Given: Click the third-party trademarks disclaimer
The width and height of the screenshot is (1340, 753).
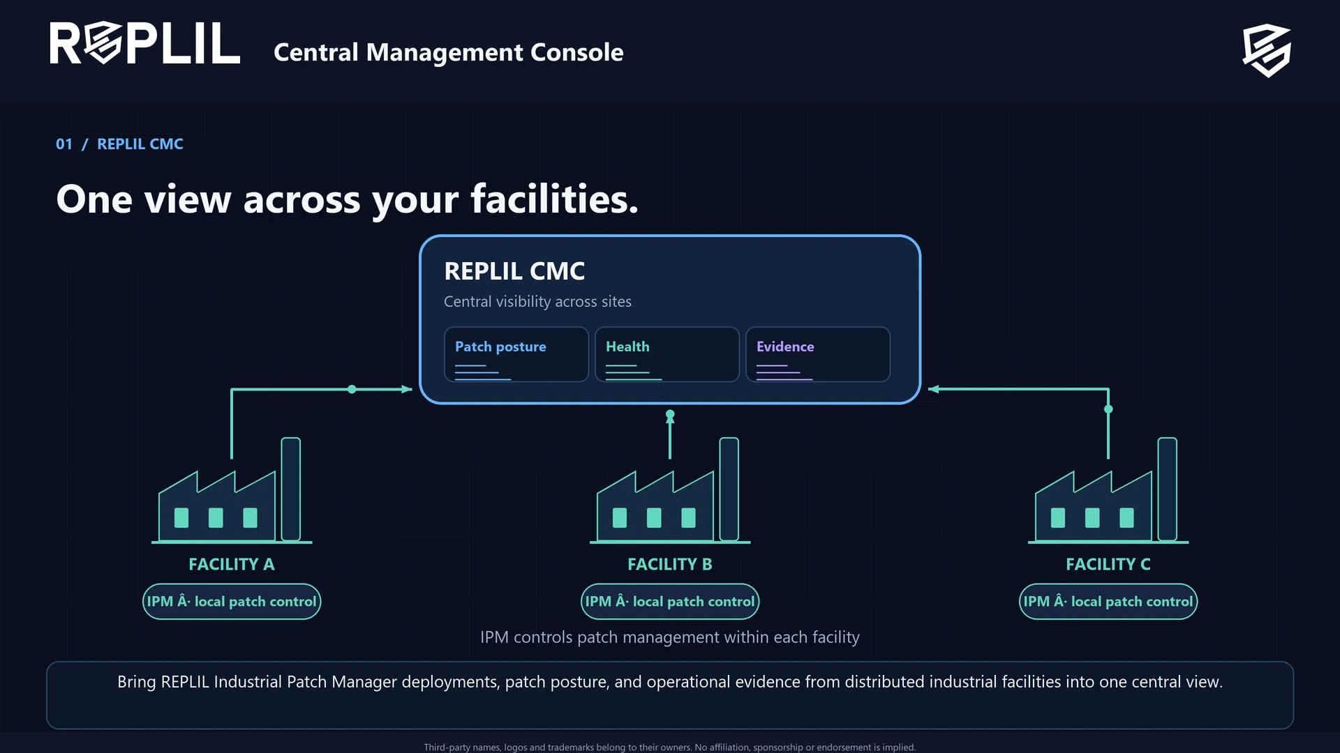Looking at the screenshot, I should click(x=670, y=747).
